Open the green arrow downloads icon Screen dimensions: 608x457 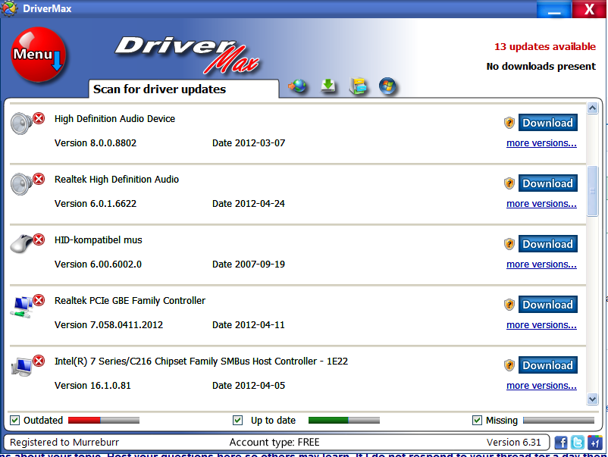click(x=328, y=86)
